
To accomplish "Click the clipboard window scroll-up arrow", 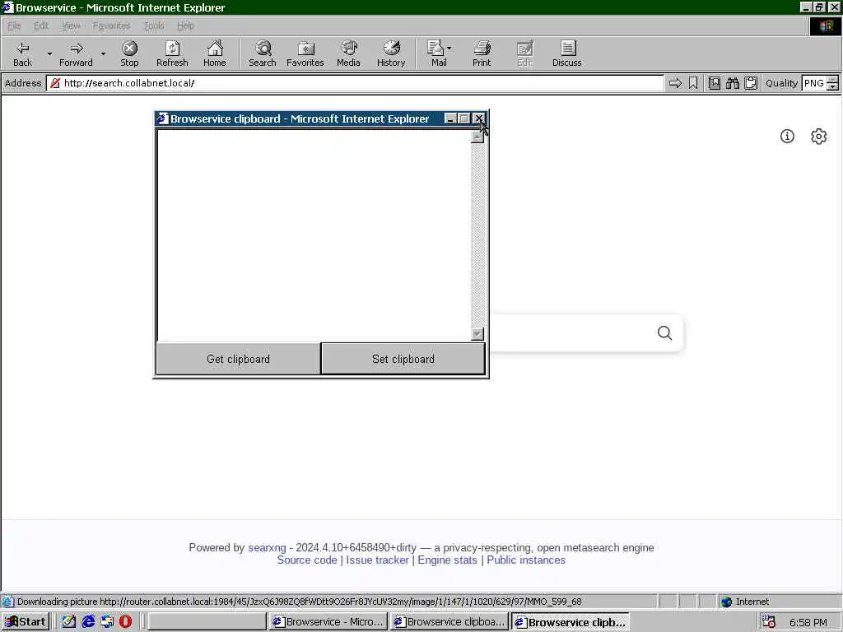I will point(477,137).
